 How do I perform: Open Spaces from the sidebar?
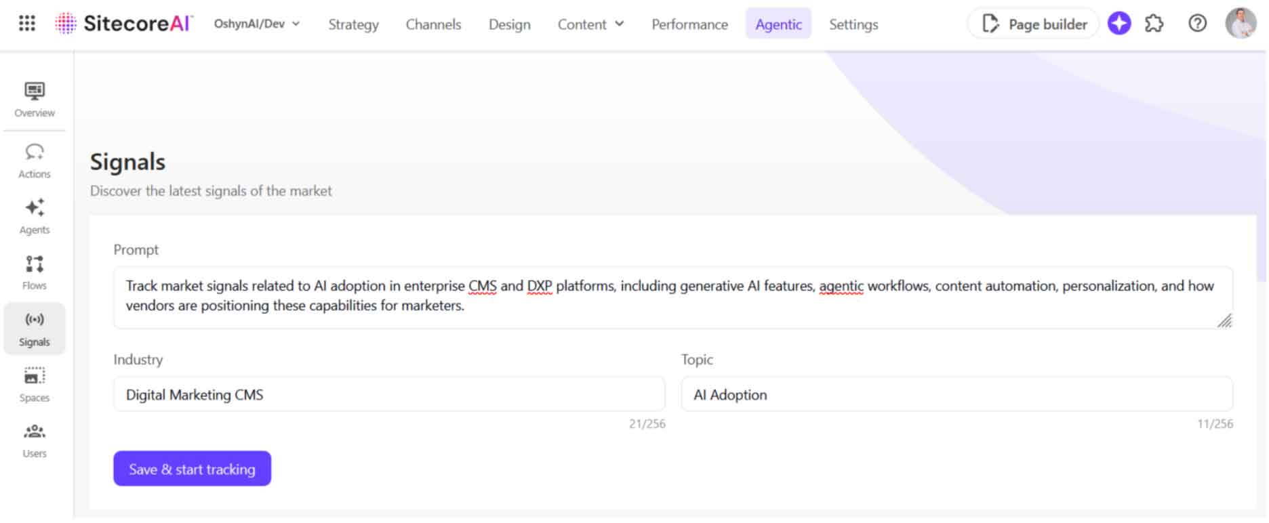pos(35,385)
